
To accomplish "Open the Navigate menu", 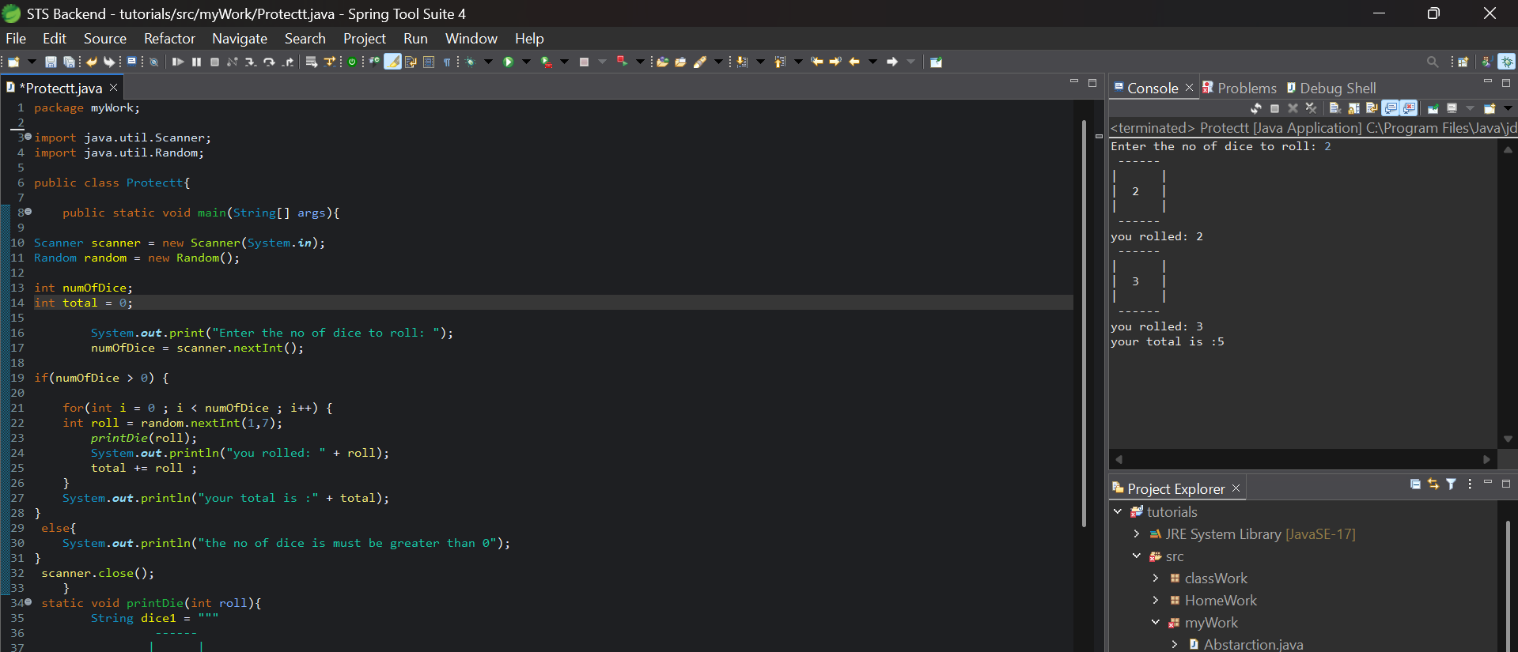I will tap(240, 38).
